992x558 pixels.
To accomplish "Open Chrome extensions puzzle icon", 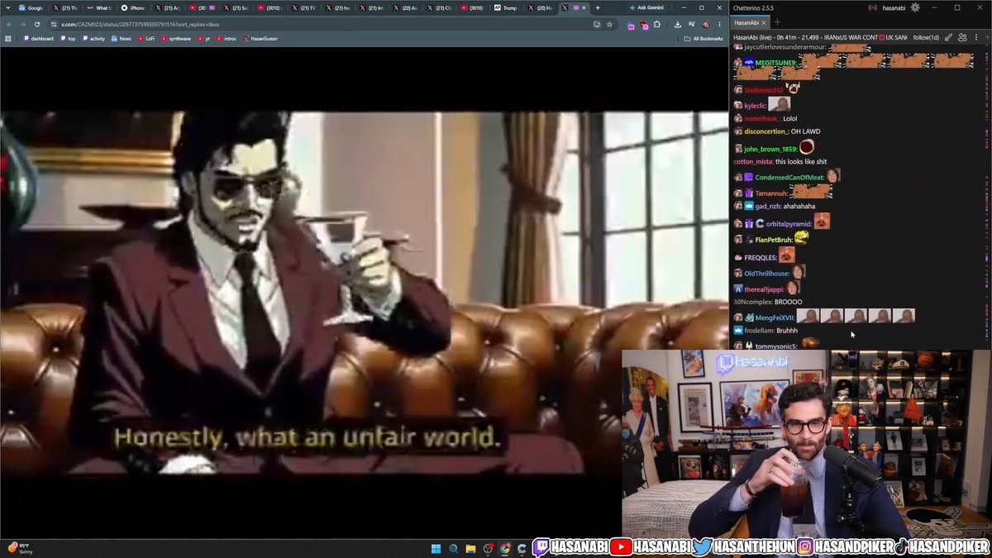I will [658, 24].
